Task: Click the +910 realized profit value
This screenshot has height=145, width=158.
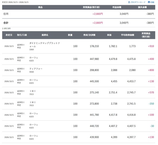Action: click(151, 46)
